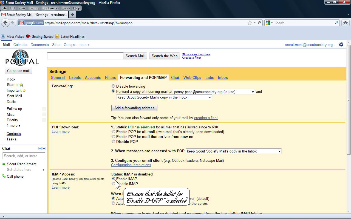351x219 pixels.
Task: Click the green phone icon for Call phone
Action: (x=4, y=176)
